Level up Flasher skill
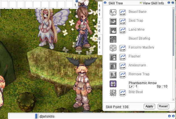 tap(123, 57)
